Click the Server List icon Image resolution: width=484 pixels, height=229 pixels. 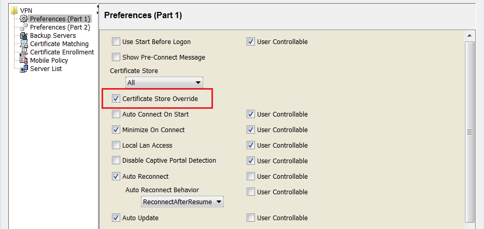(x=23, y=68)
